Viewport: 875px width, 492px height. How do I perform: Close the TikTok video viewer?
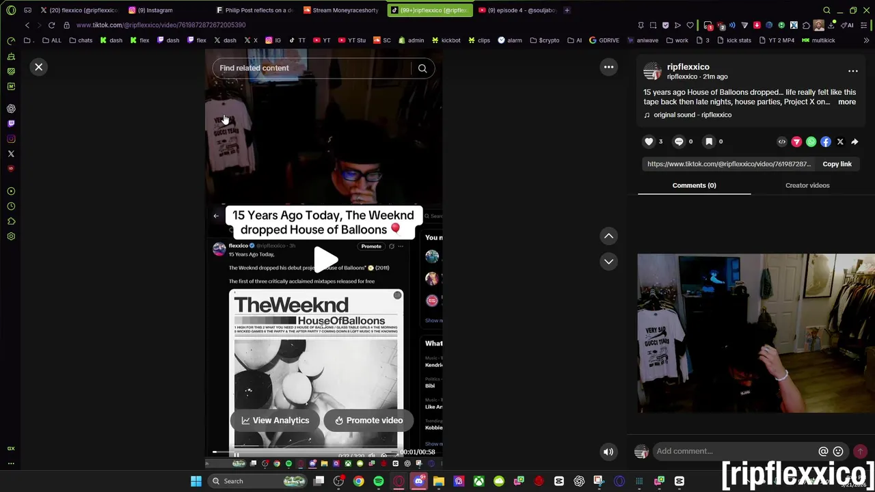(39, 67)
